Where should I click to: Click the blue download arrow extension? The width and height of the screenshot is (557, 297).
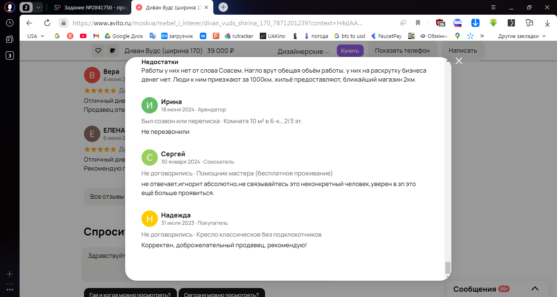point(475,23)
